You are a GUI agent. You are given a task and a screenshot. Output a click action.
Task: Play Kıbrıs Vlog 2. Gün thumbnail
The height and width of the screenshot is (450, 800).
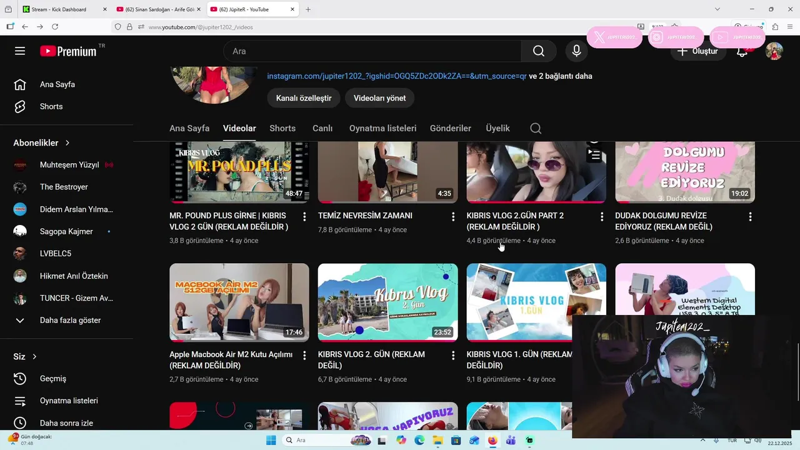coord(387,302)
